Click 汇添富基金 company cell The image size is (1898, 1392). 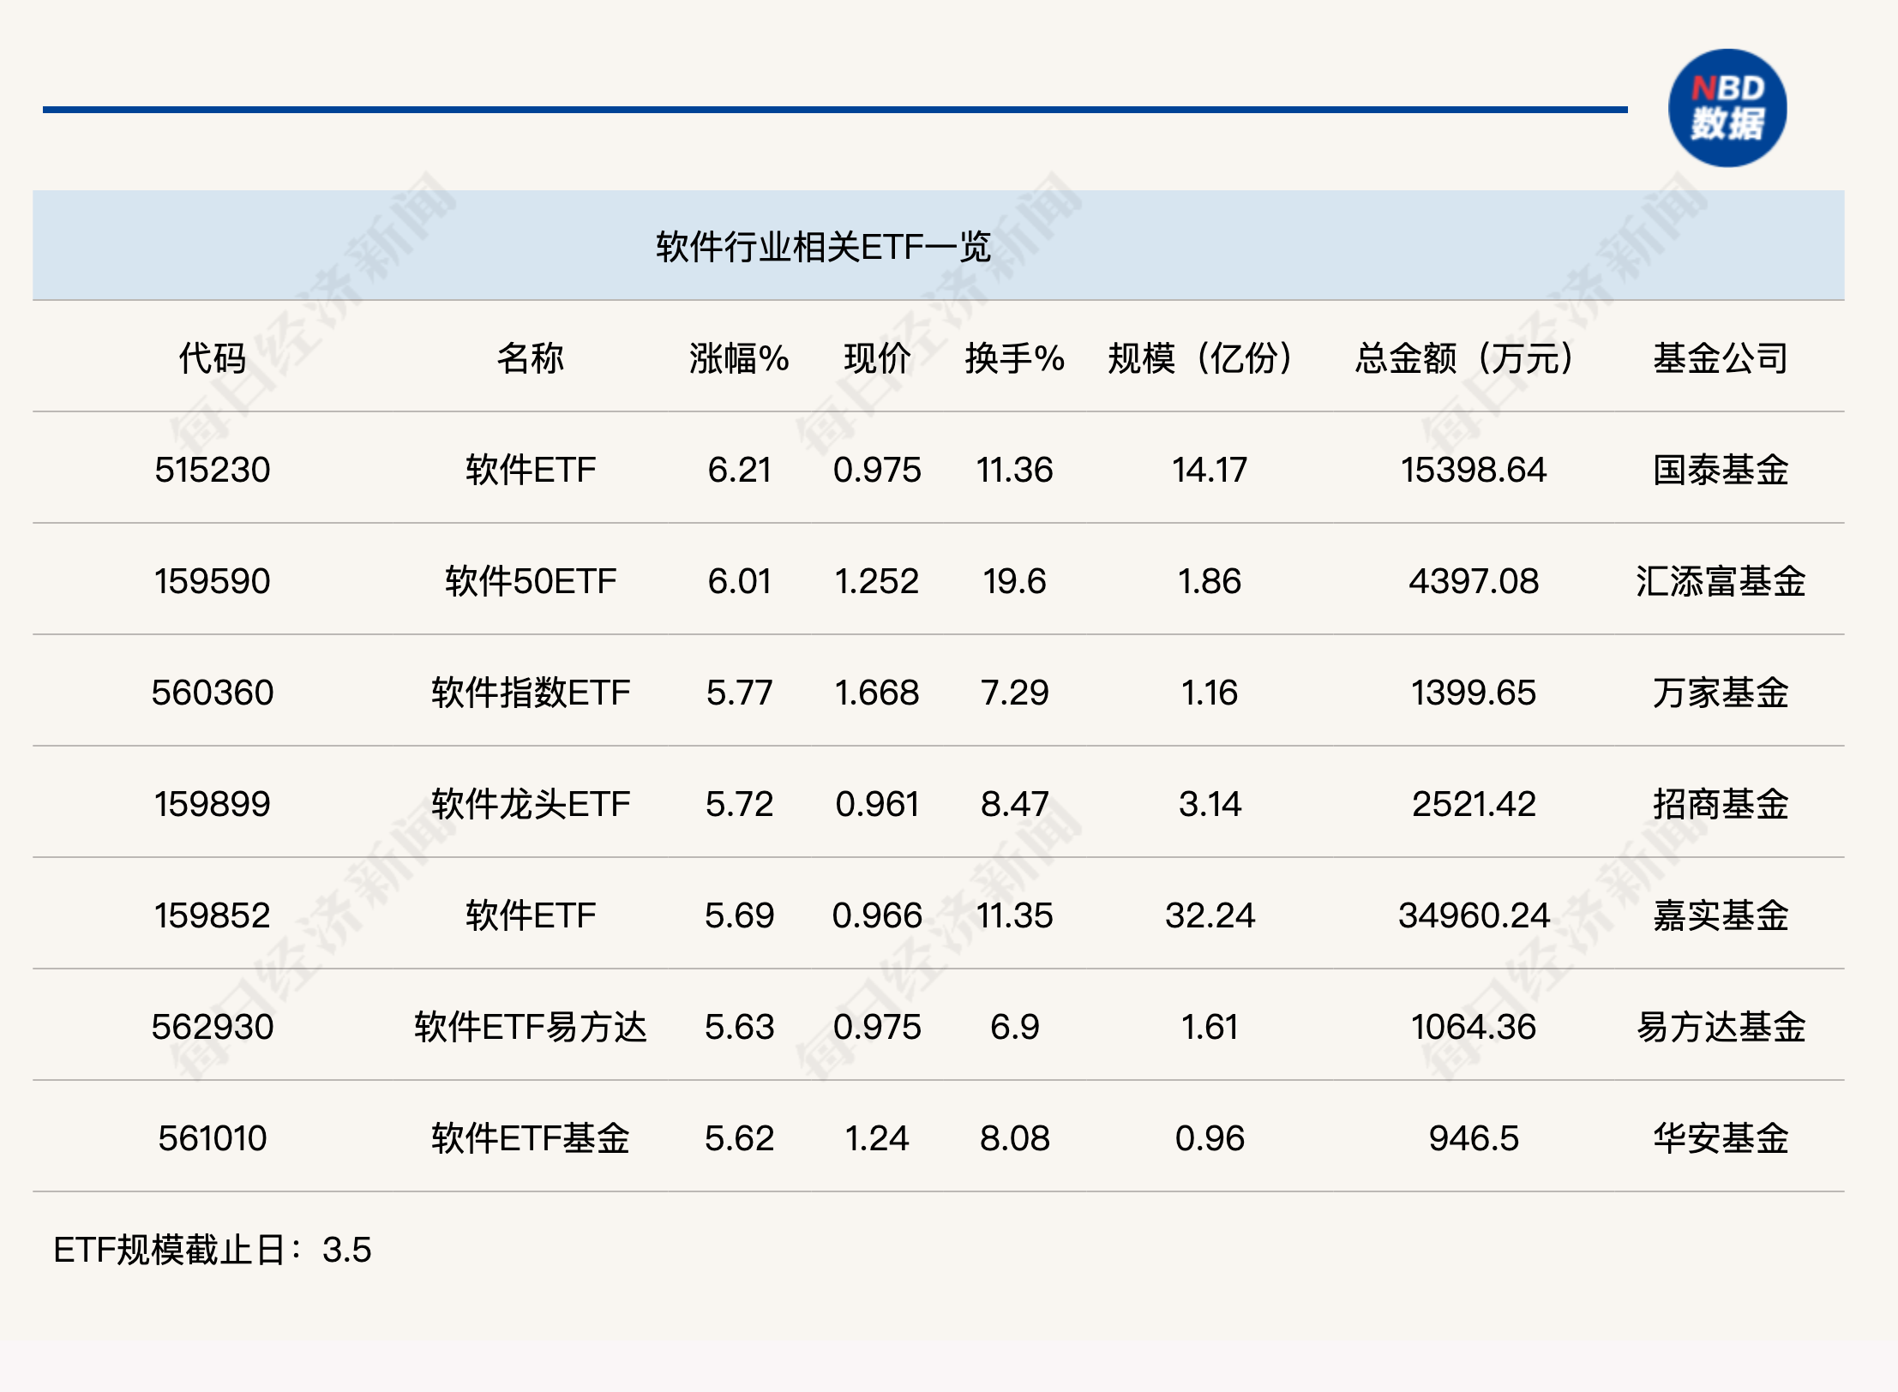pos(1720,581)
